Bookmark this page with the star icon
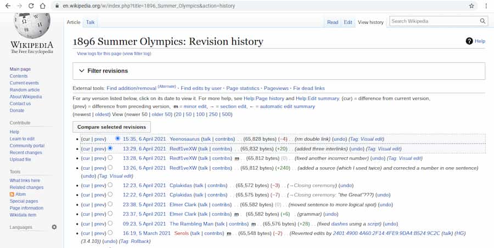This screenshot has width=494, height=248. 471,5
